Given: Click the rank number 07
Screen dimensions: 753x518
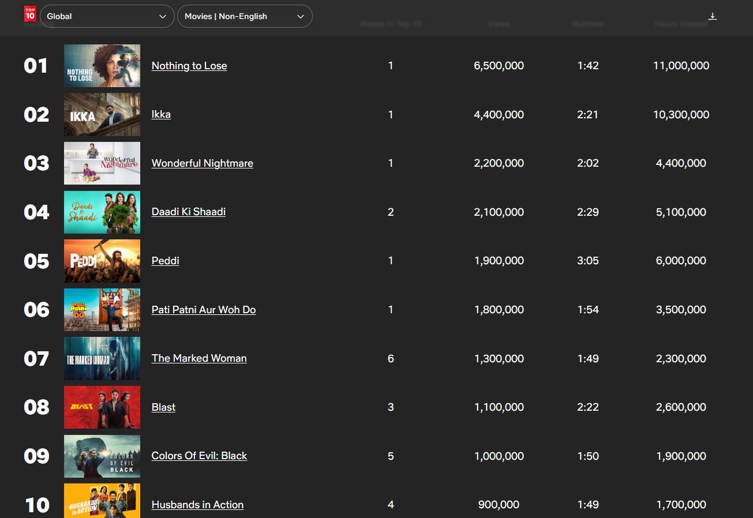Looking at the screenshot, I should 36,359.
